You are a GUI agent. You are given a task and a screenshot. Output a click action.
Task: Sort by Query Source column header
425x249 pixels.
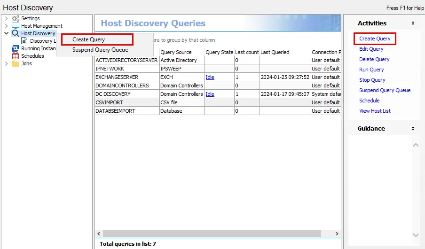click(182, 52)
